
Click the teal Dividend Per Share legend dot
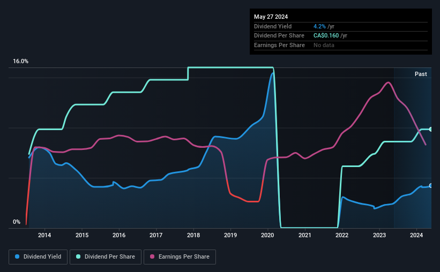click(x=78, y=256)
